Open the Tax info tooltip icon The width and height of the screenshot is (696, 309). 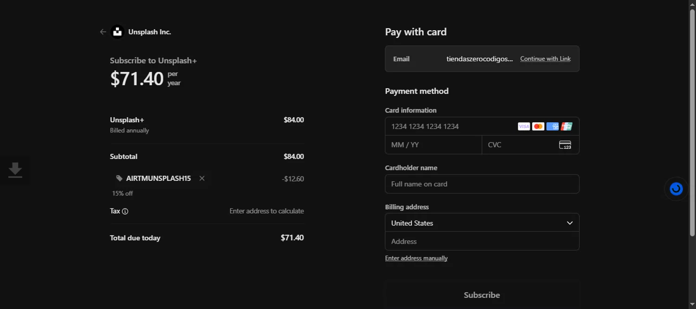[125, 211]
